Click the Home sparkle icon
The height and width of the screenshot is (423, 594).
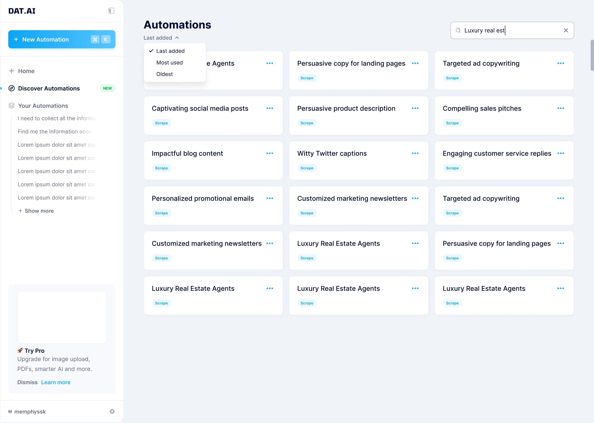pos(11,71)
